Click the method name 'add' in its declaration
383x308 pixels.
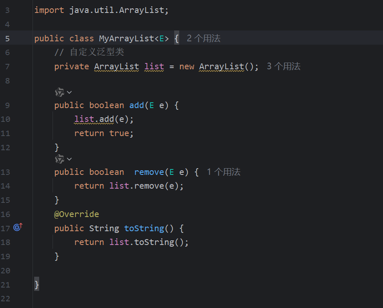tap(137, 106)
